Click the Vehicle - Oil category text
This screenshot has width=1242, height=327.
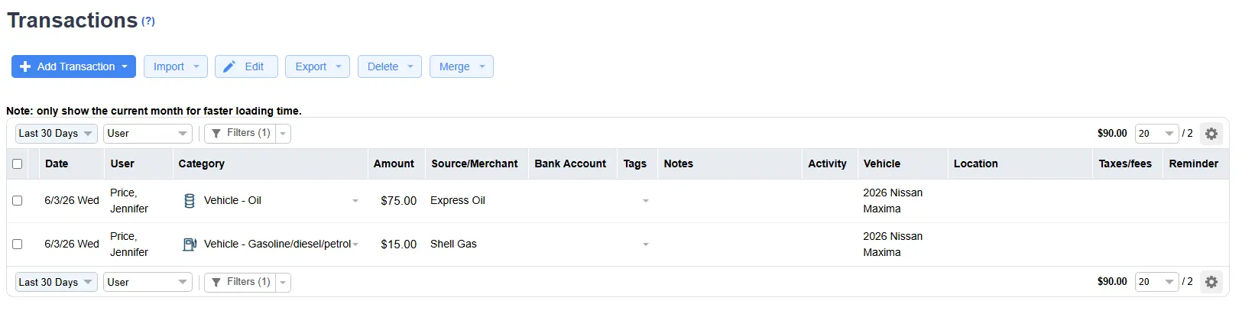click(x=232, y=200)
